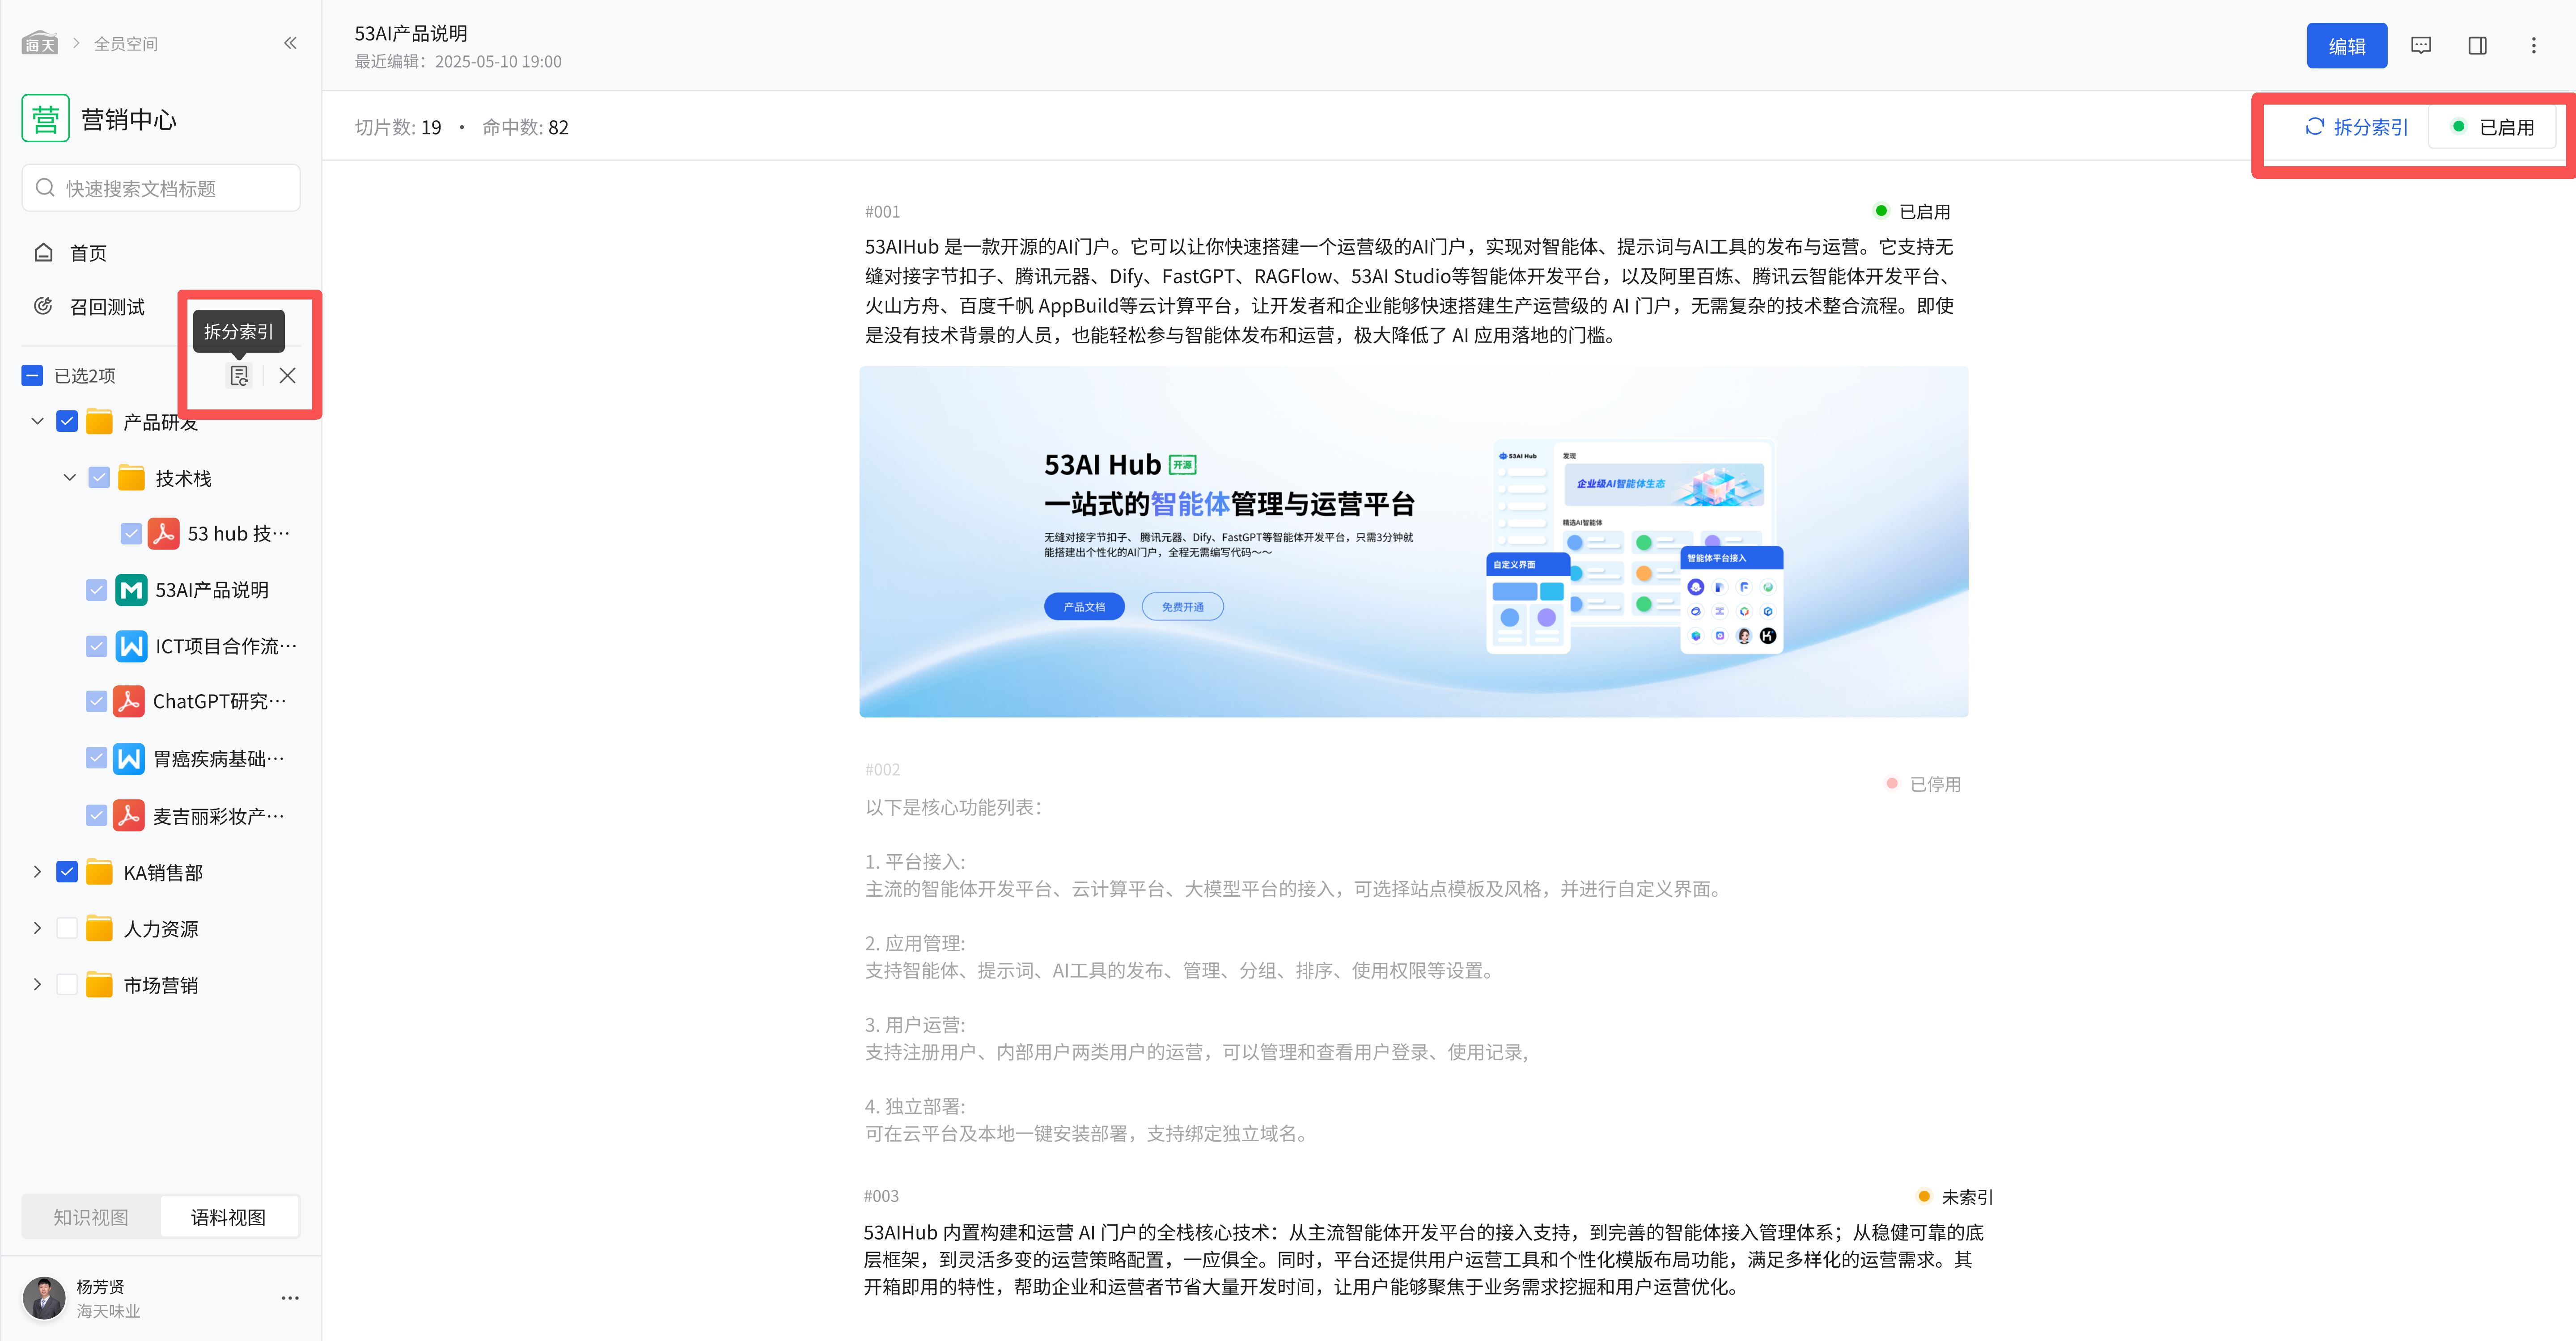This screenshot has width=2576, height=1341.
Task: Switch to 知识视图 tab
Action: (91, 1217)
